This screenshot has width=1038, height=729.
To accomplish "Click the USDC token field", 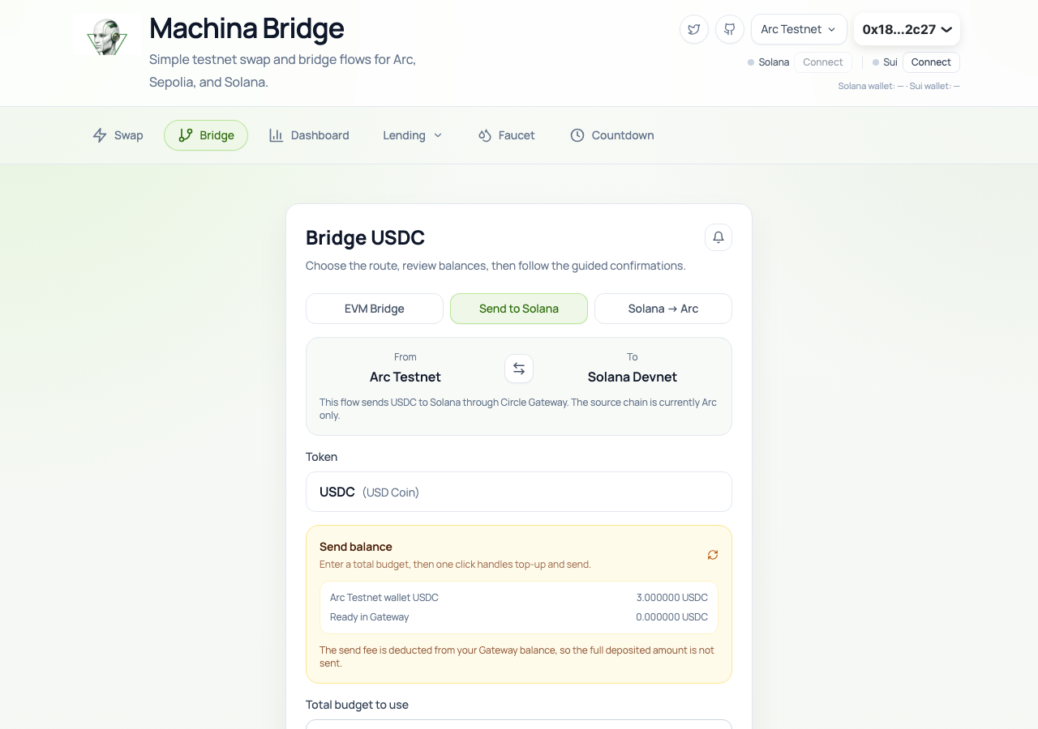I will click(519, 492).
